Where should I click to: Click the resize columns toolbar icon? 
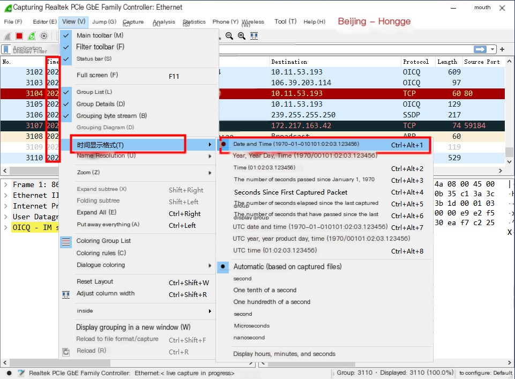[254, 36]
